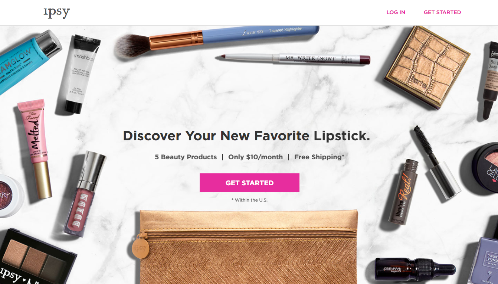Image resolution: width=498 pixels, height=284 pixels.
Task: Select GET STARTED in the top navigation
Action: point(442,12)
